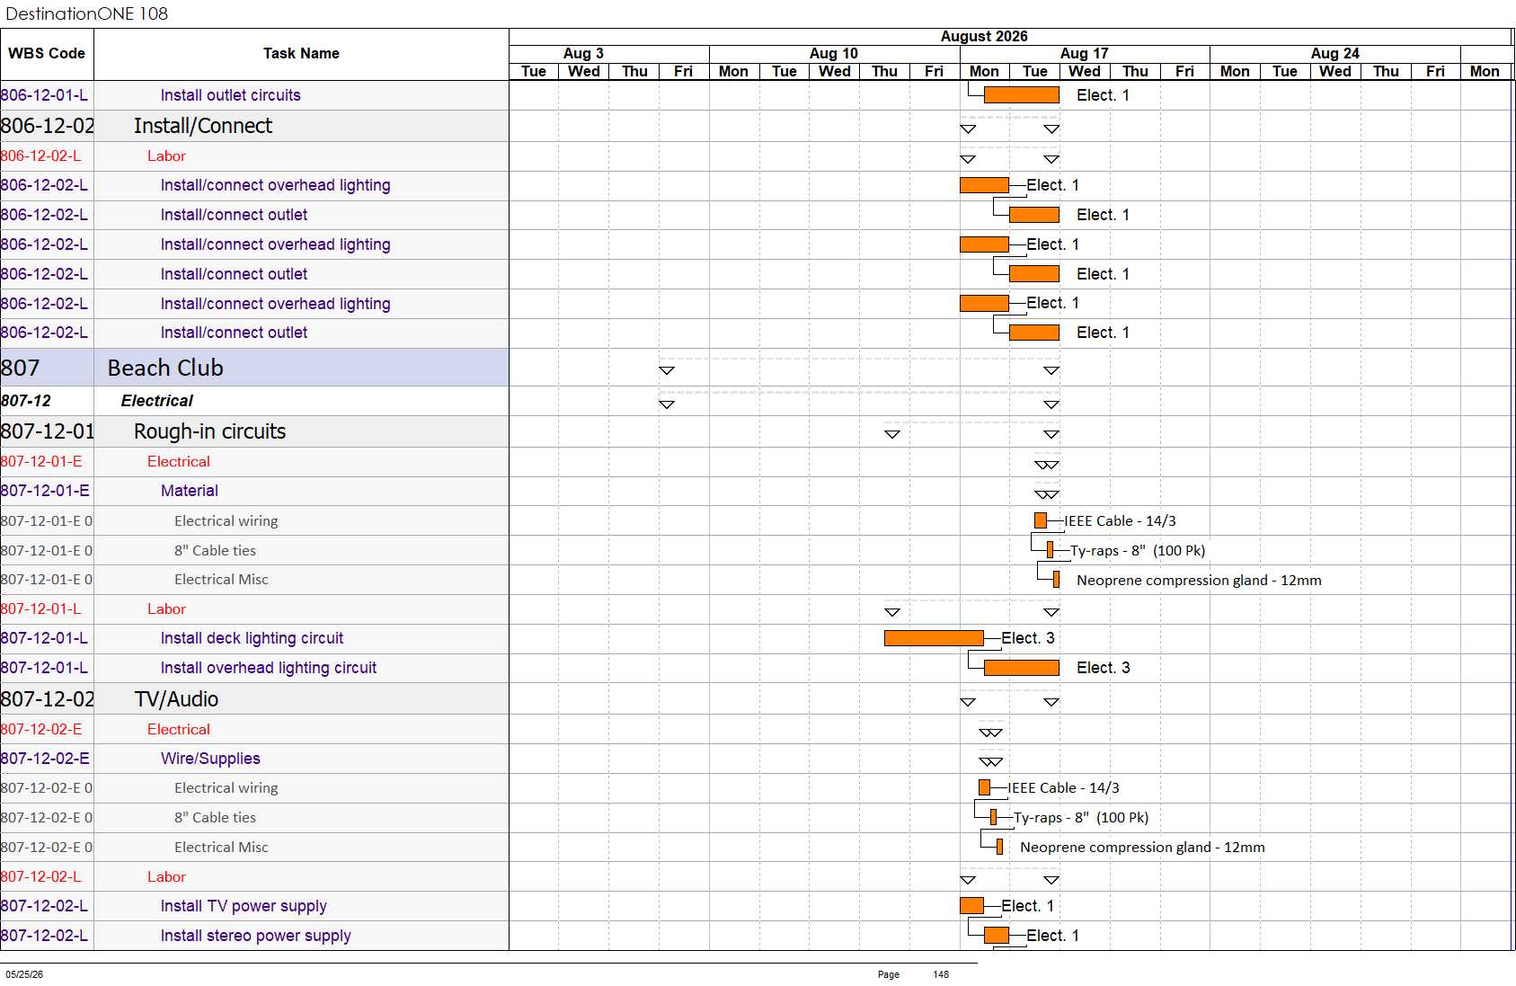Click the Neoprene compression gland label for Rough-in

click(x=1199, y=580)
